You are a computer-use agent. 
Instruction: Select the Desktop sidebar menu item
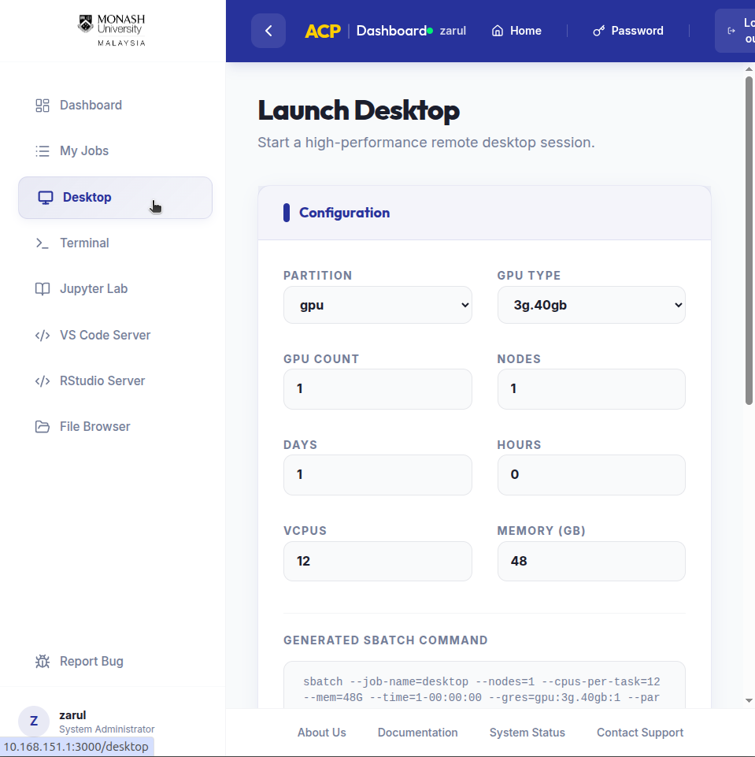[x=115, y=198]
